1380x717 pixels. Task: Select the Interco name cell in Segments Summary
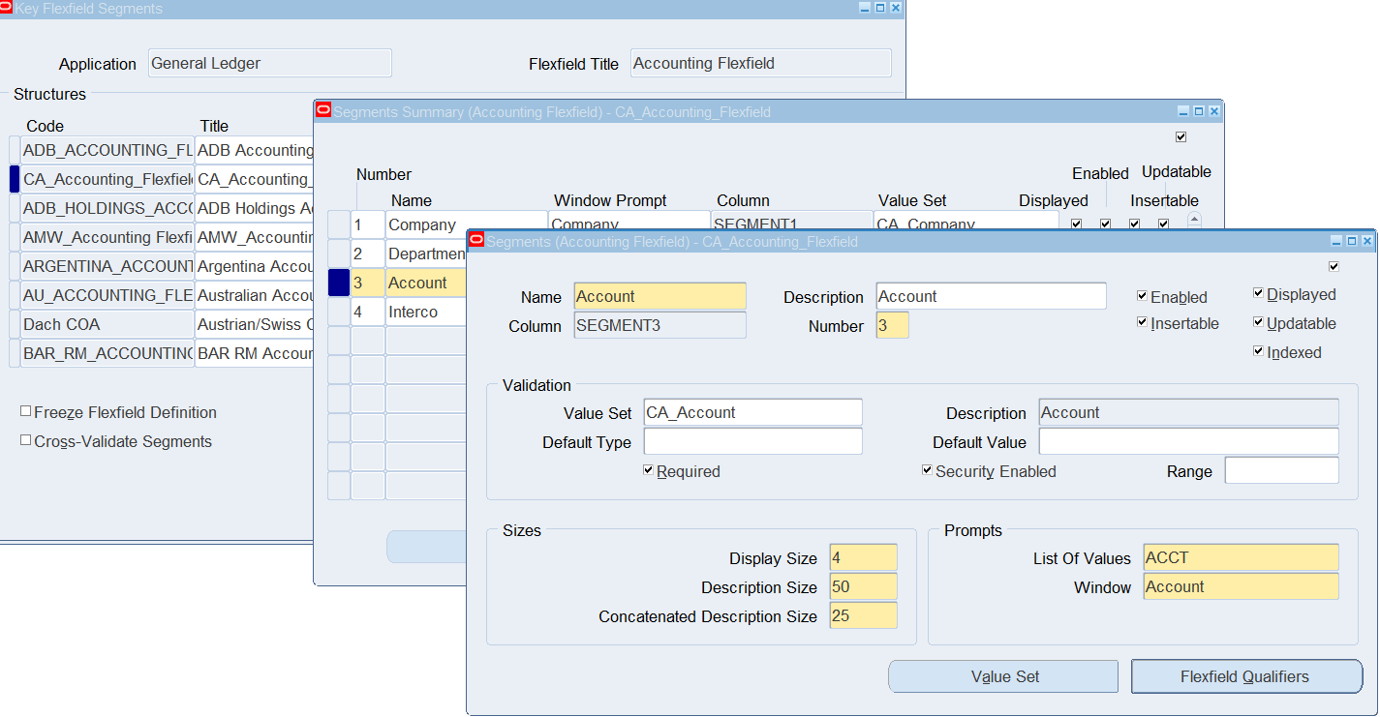click(426, 312)
